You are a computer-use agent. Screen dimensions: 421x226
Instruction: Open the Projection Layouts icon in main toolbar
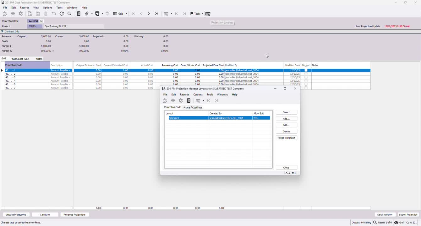[208, 14]
